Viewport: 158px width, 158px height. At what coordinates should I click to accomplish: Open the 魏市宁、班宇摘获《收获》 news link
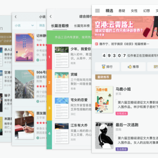pos(124,44)
